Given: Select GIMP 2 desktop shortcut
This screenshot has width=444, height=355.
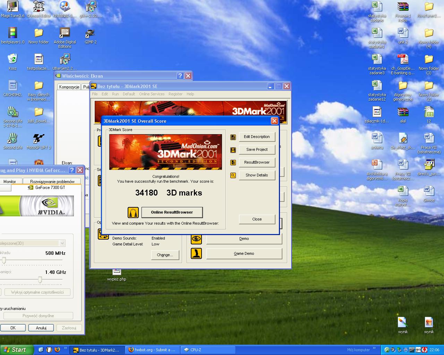Looking at the screenshot, I should [x=91, y=36].
